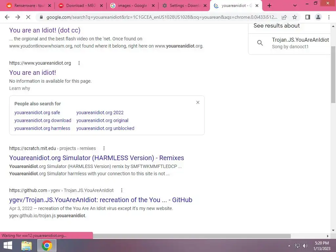Screen dimensions: 336x252
Task: Close the youareanidiot tab
Action: tap(257, 6)
